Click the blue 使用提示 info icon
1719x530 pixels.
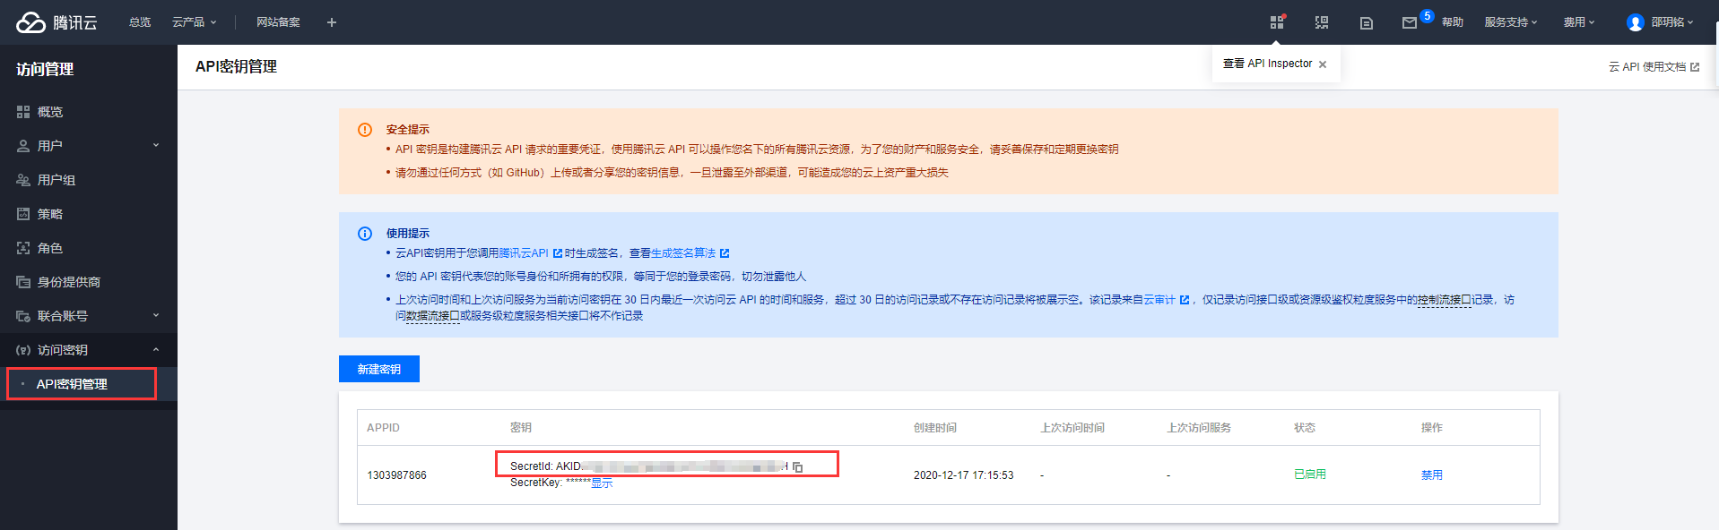pos(365,234)
